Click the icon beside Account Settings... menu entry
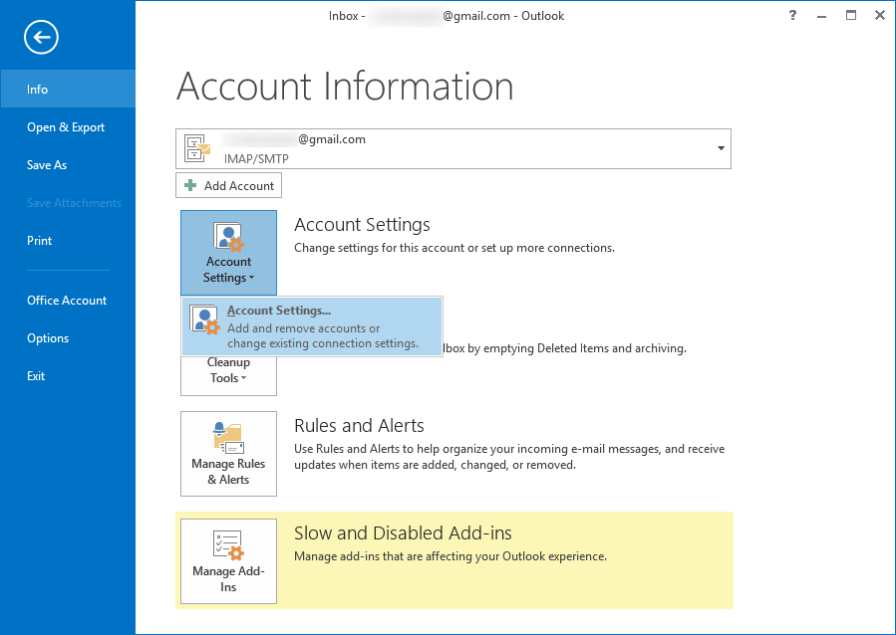 204,320
